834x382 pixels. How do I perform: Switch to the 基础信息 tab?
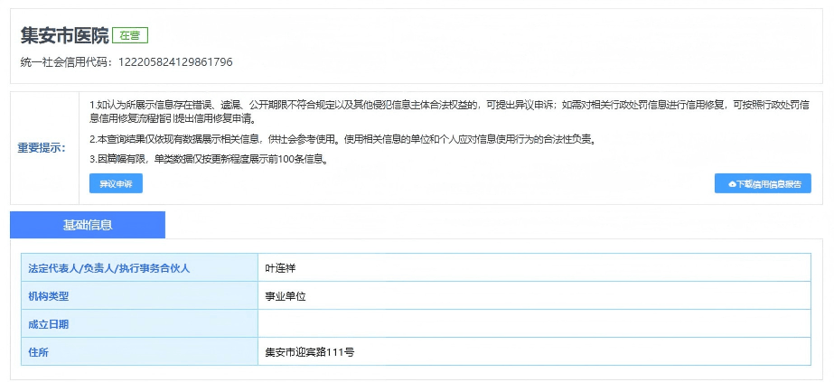coord(88,225)
